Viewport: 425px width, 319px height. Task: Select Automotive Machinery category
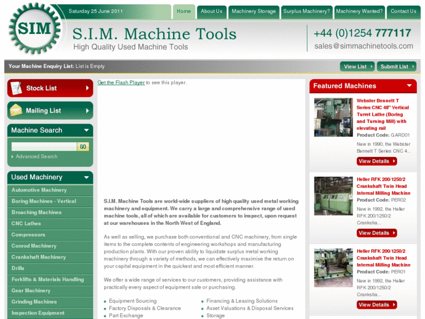pyautogui.click(x=50, y=190)
